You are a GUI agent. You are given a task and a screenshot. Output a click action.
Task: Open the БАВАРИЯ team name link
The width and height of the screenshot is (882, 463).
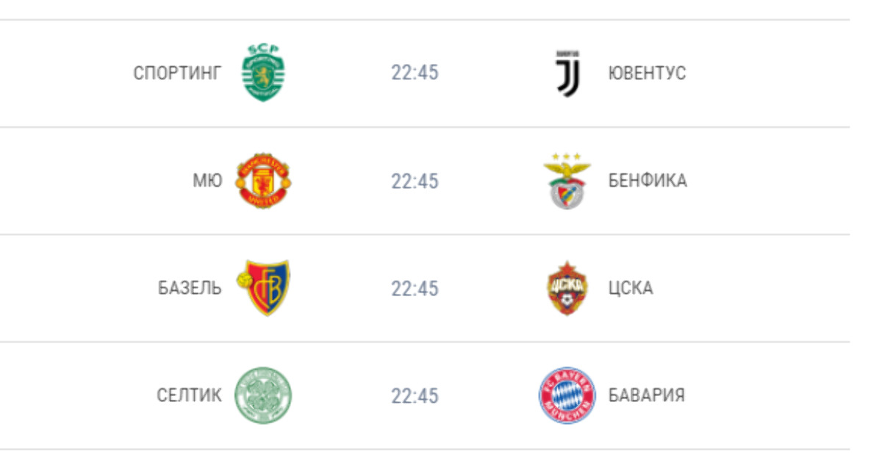647,395
